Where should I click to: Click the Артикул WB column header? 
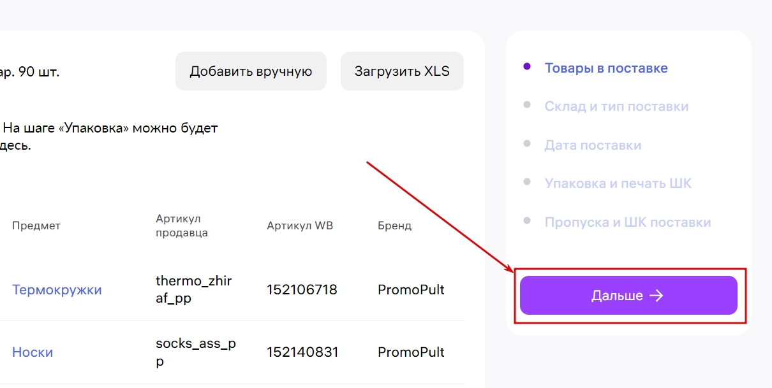pos(300,225)
